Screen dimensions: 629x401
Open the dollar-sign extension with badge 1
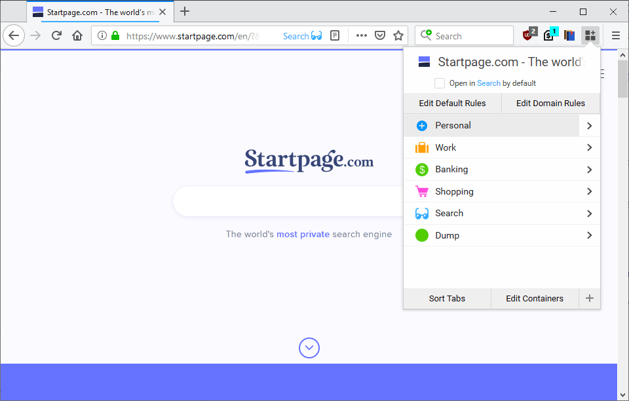[x=550, y=35]
